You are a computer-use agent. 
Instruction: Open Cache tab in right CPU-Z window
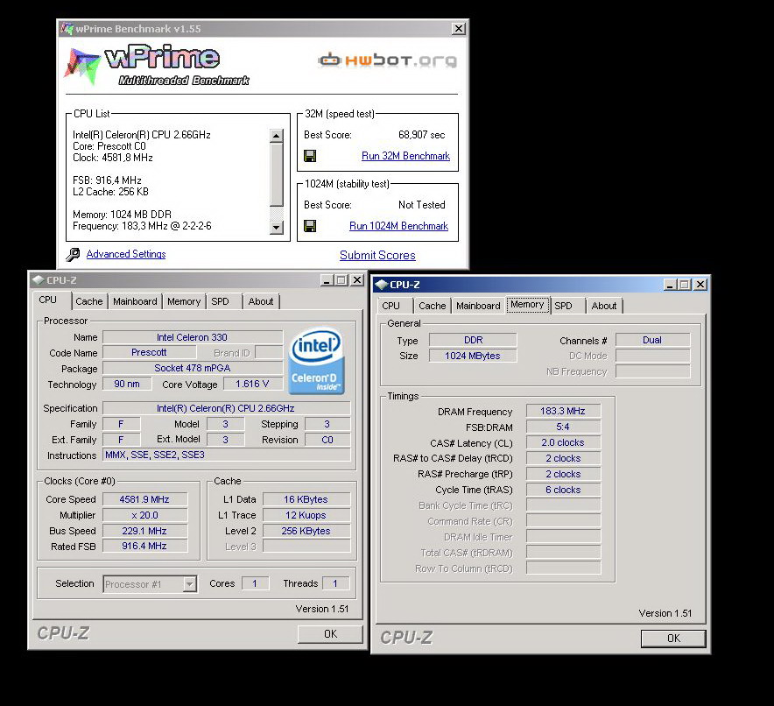[x=433, y=306]
